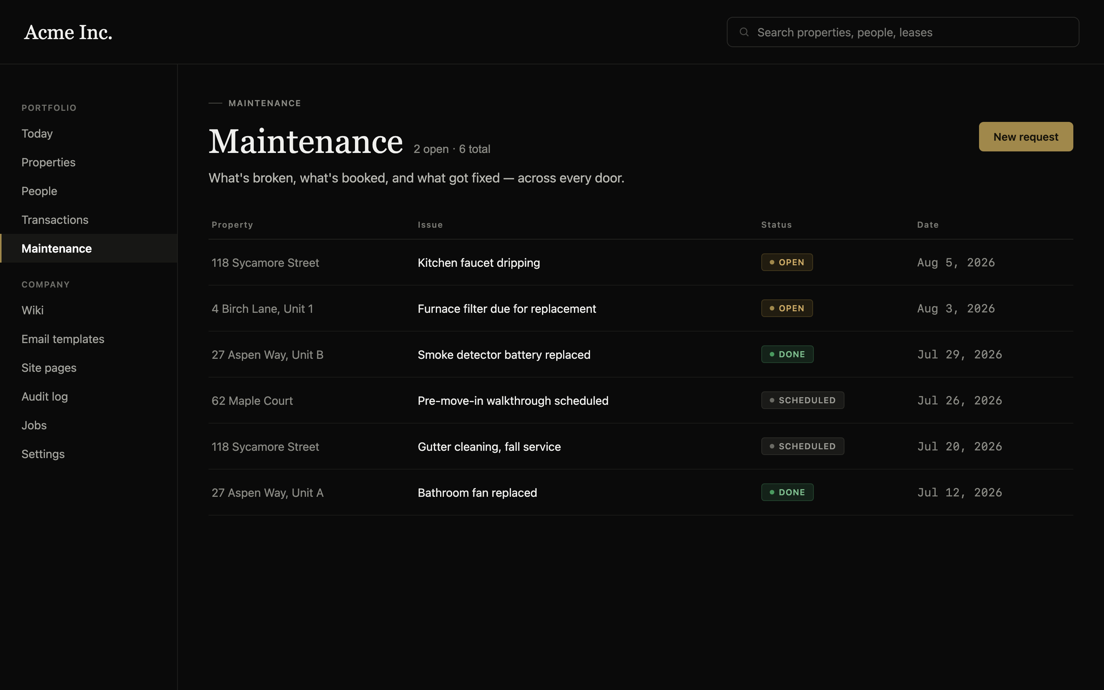Click the New request button

[1025, 137]
